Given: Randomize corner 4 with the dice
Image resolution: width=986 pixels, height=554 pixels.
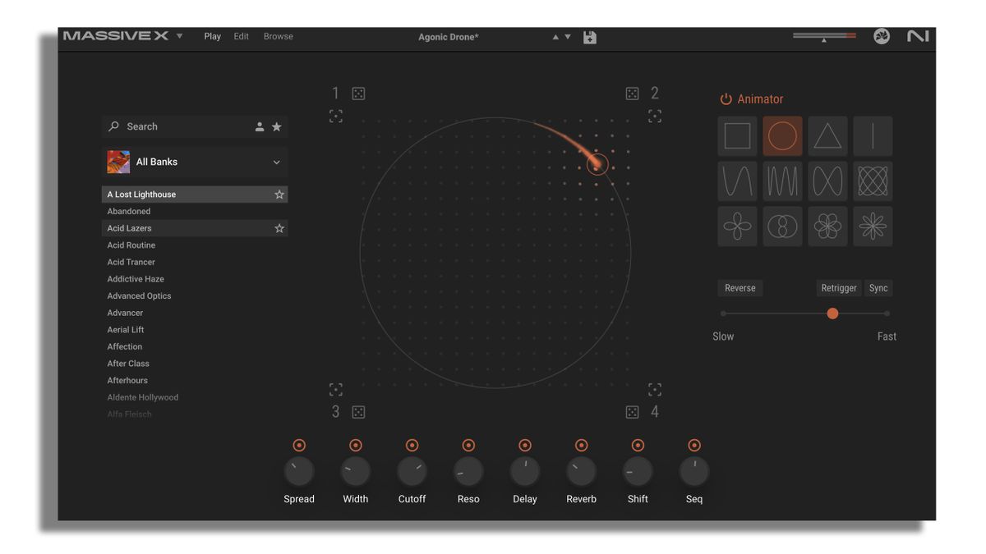Looking at the screenshot, I should click(632, 412).
